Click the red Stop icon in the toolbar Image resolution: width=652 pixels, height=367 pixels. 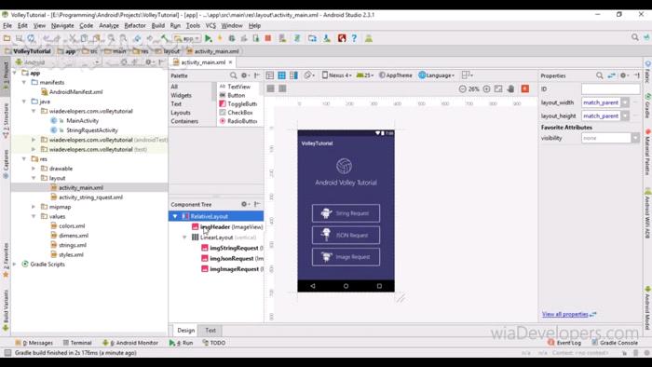[x=268, y=38]
